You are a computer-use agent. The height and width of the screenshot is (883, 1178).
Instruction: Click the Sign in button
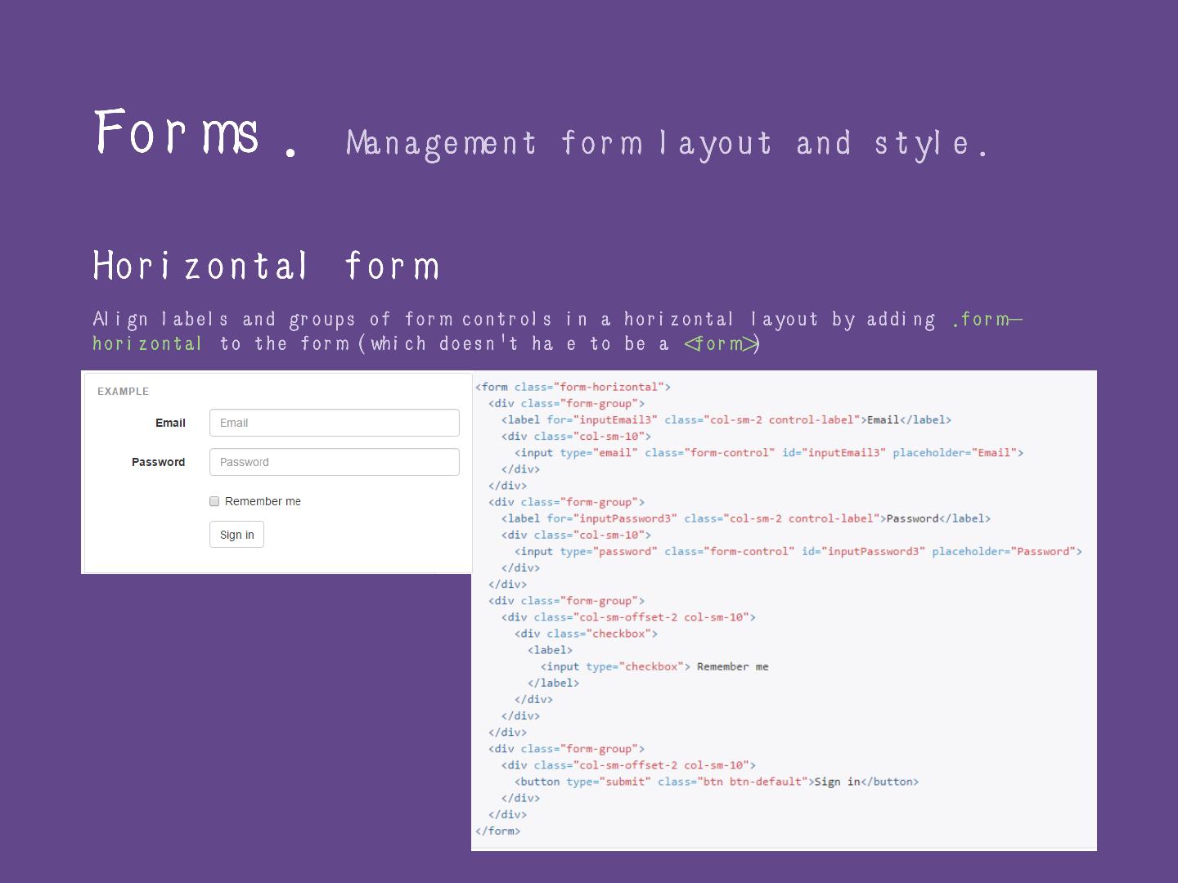coord(236,535)
